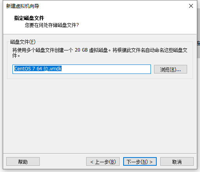Click the 20 GB 虚拟磁盘 description text
This screenshot has height=172, width=200.
click(91, 50)
